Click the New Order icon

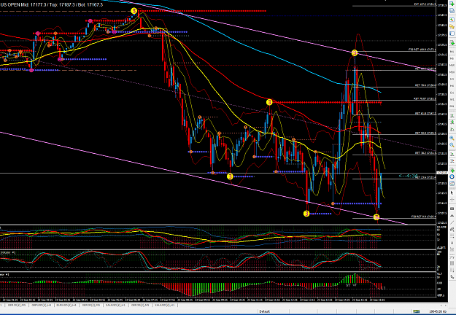point(452,43)
